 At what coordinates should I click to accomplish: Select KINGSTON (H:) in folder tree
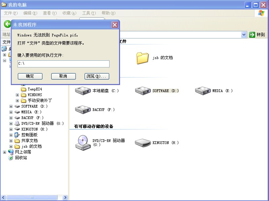(x=34, y=129)
